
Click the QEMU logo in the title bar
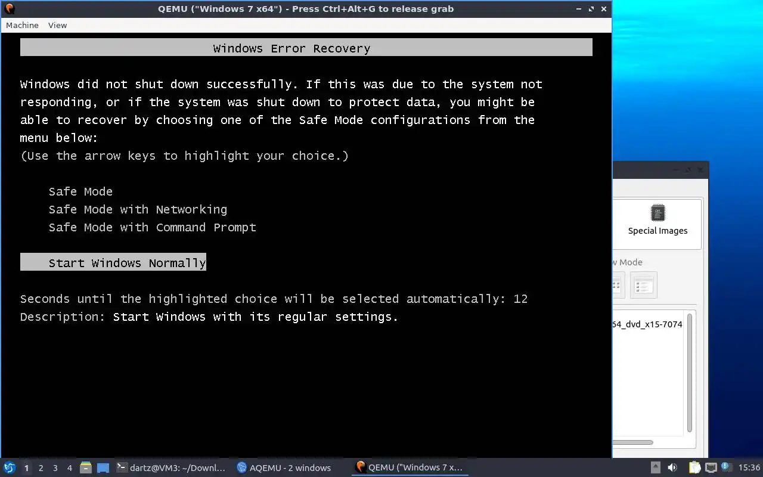coord(10,9)
